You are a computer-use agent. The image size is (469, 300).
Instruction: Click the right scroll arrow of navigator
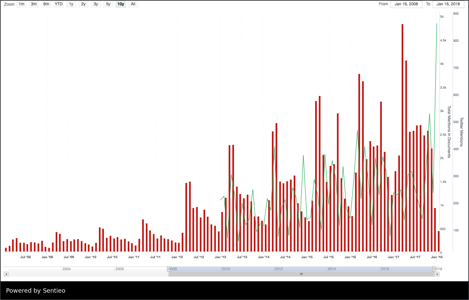point(437,274)
